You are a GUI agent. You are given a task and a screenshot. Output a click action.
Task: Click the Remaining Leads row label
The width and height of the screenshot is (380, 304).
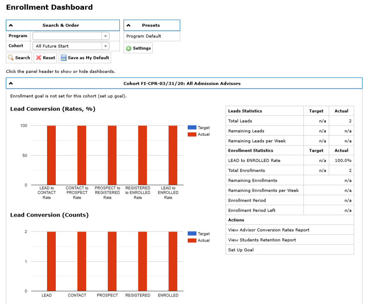click(x=246, y=131)
